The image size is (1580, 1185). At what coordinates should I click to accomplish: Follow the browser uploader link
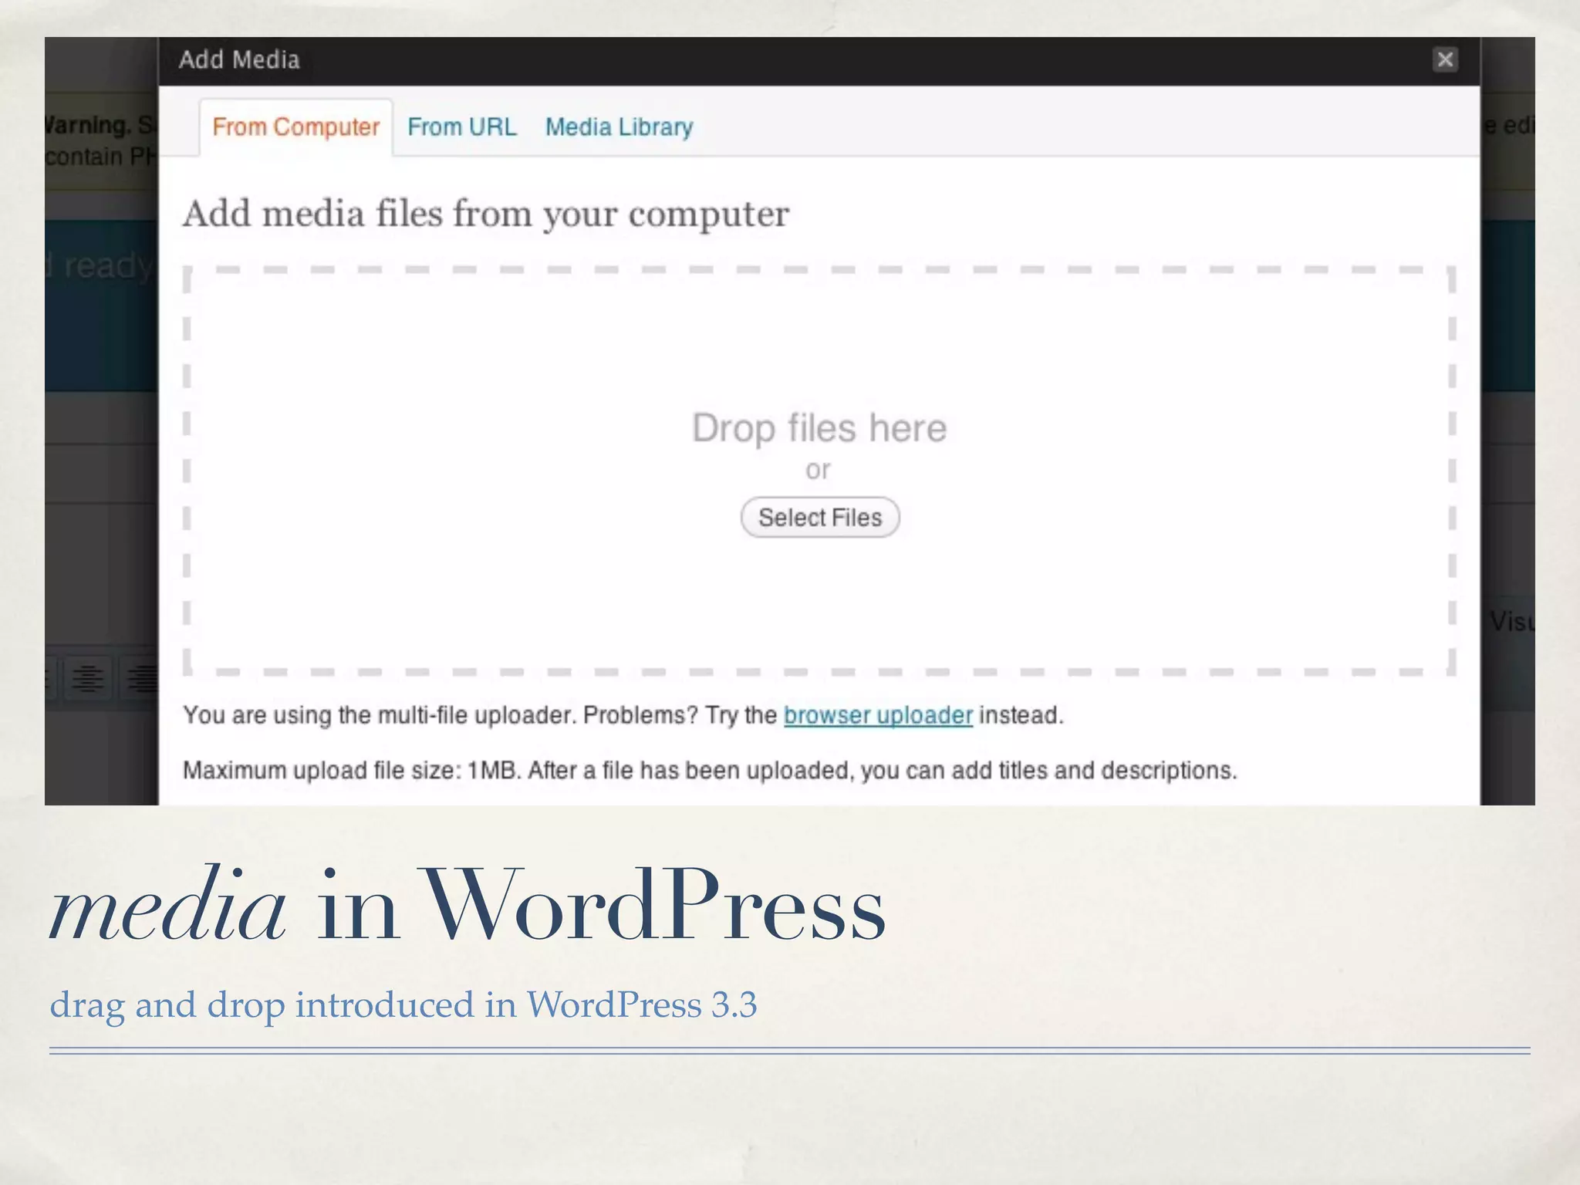pyautogui.click(x=878, y=715)
